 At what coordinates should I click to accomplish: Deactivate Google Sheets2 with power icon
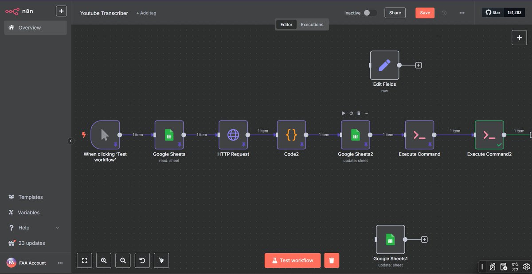pos(351,113)
